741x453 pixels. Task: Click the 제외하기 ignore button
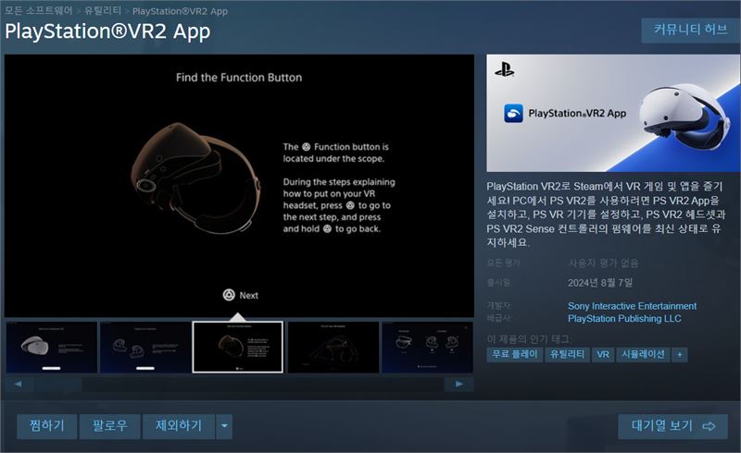(x=179, y=426)
